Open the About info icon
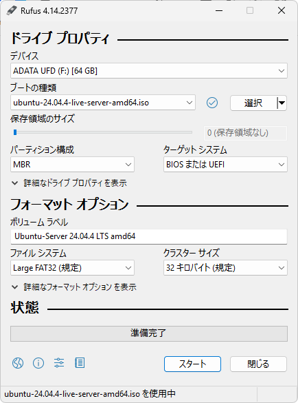The height and width of the screenshot is (403, 298). [38, 363]
